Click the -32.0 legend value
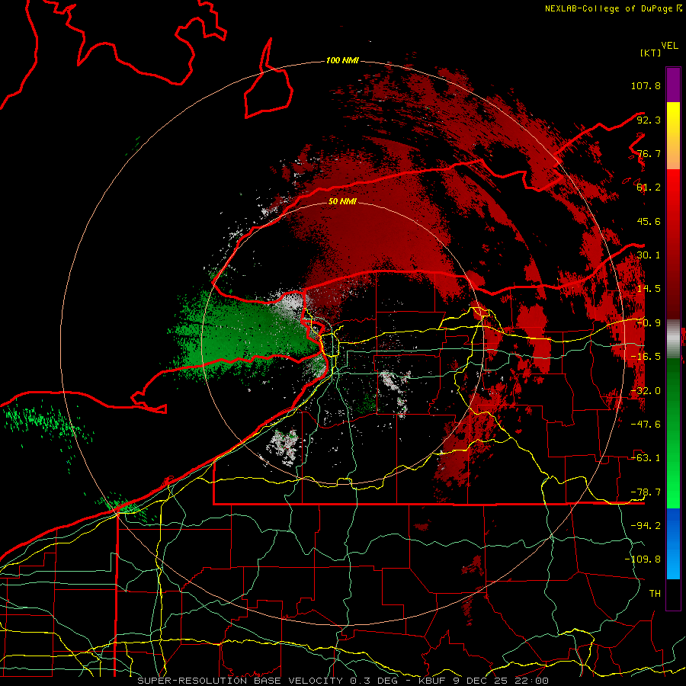Viewport: 686px width, 686px height. (646, 391)
